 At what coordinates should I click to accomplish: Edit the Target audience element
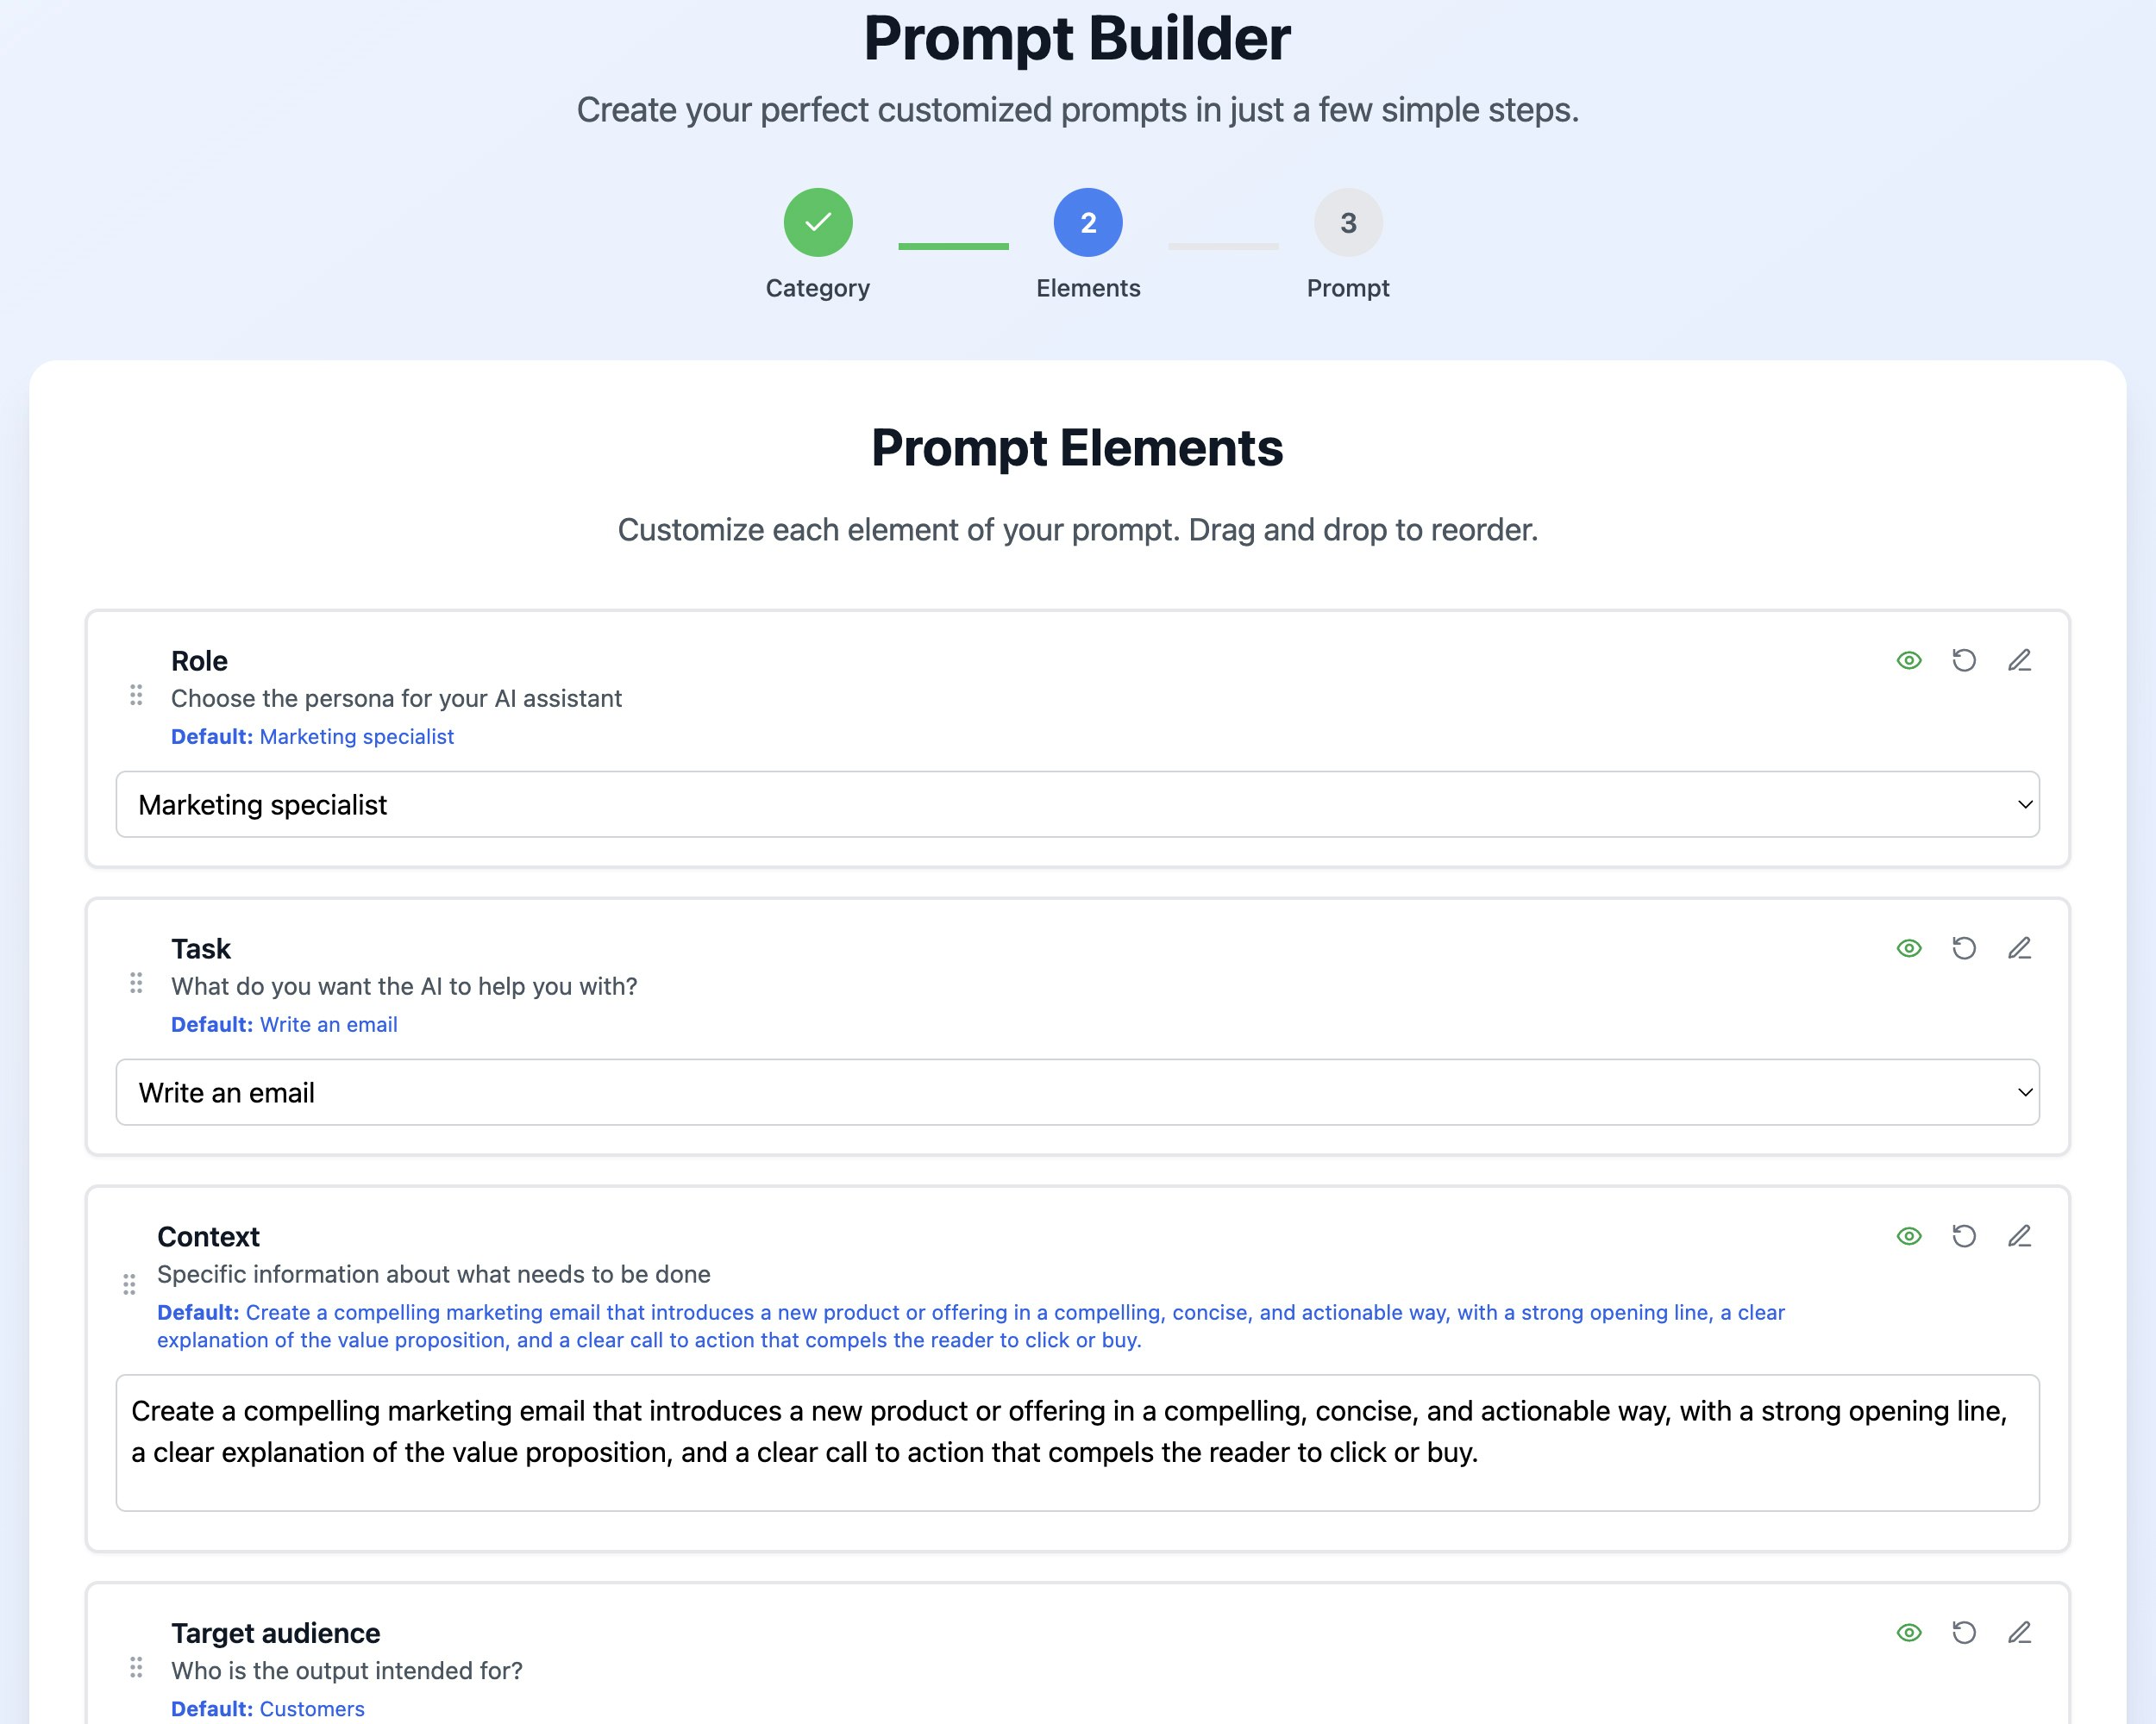click(2020, 1631)
